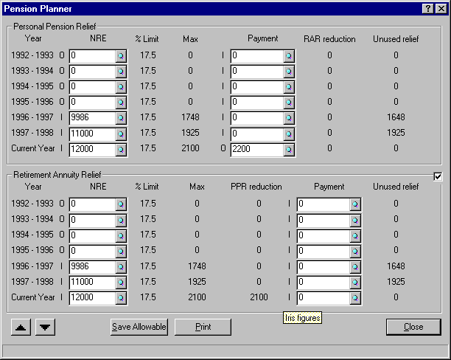The image size is (451, 360).
Task: Click Personal Pension NRE field showing 9986
Action: point(93,118)
